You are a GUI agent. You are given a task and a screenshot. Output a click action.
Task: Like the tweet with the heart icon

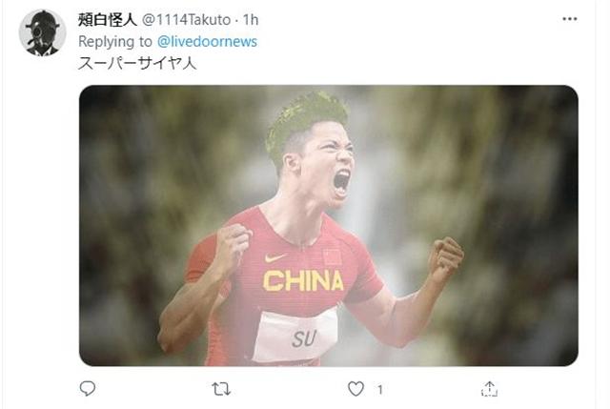tap(356, 389)
